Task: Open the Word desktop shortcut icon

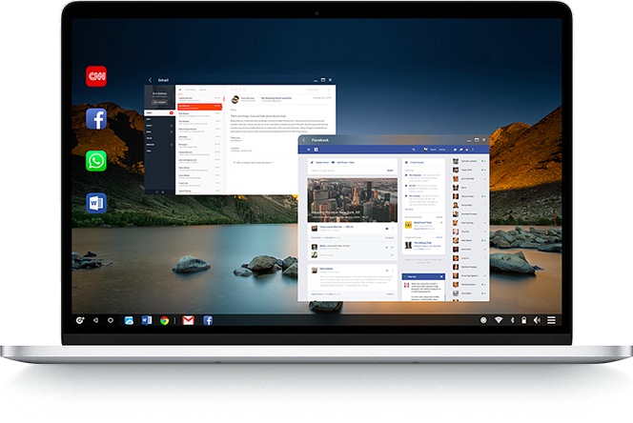Action: 96,202
